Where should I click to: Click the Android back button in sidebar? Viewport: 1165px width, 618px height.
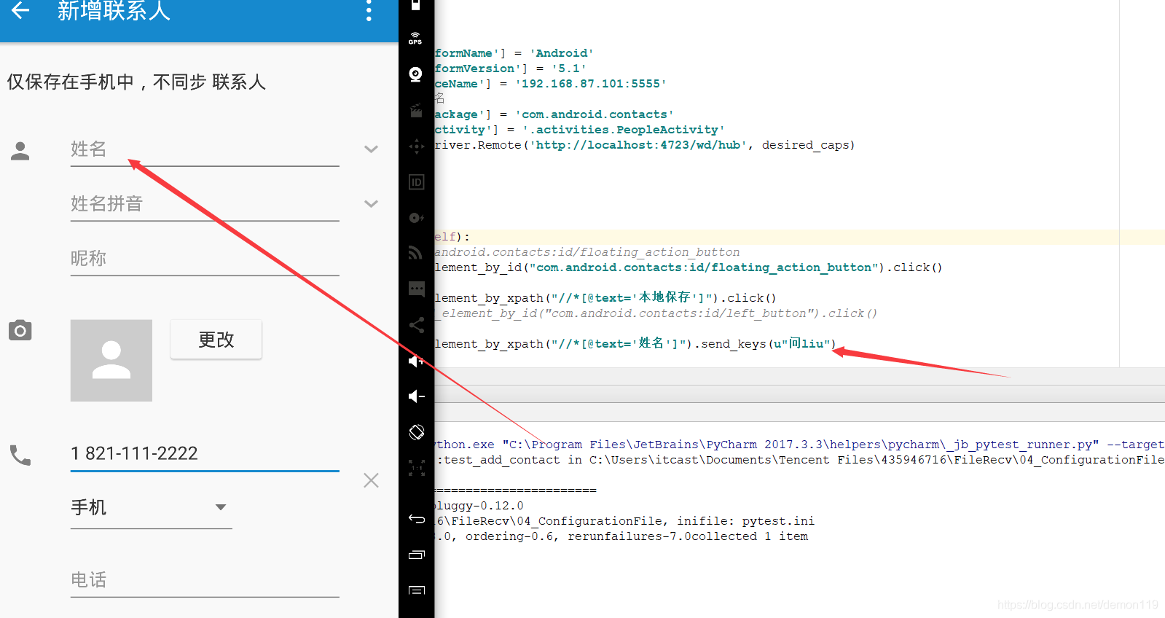pyautogui.click(x=416, y=519)
